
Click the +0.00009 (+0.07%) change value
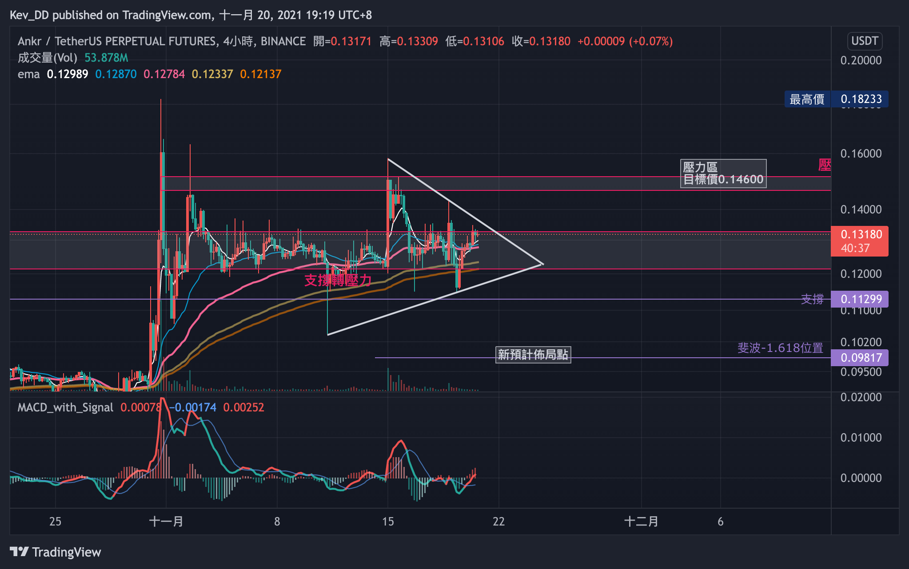pos(625,41)
